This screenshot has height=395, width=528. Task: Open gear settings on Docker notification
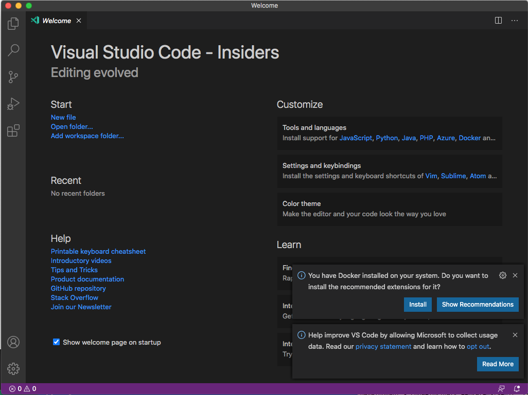[x=502, y=275]
